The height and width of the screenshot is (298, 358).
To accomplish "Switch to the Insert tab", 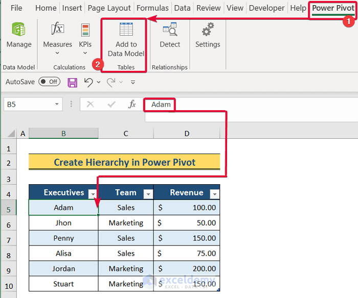I will tap(72, 8).
